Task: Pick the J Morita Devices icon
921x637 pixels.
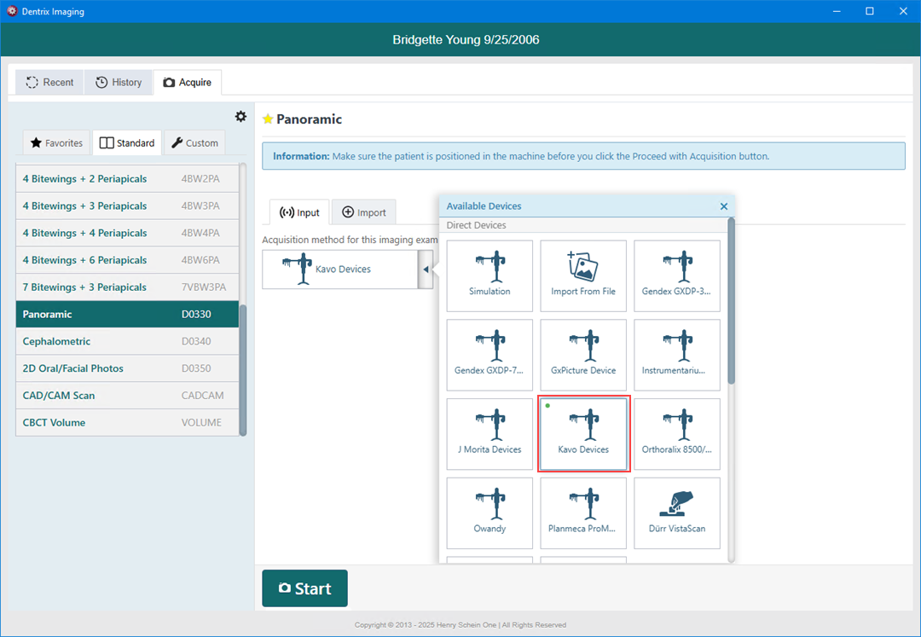Action: (x=489, y=433)
